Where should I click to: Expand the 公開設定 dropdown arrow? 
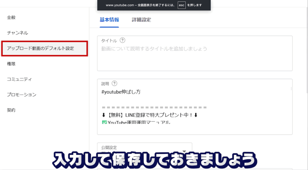click(184, 151)
